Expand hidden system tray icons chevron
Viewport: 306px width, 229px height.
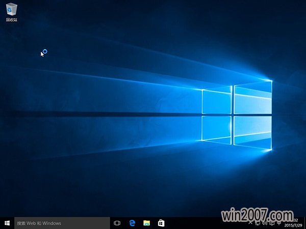click(x=250, y=223)
